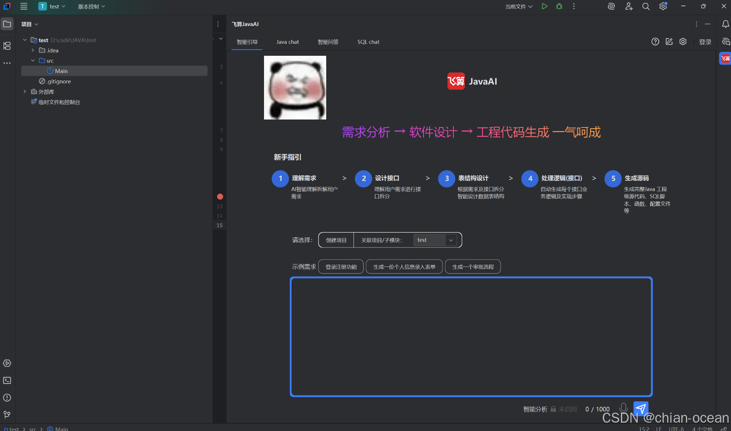Screen dimensions: 731x431
Task: Collapse the test root folder
Action: tap(25, 40)
